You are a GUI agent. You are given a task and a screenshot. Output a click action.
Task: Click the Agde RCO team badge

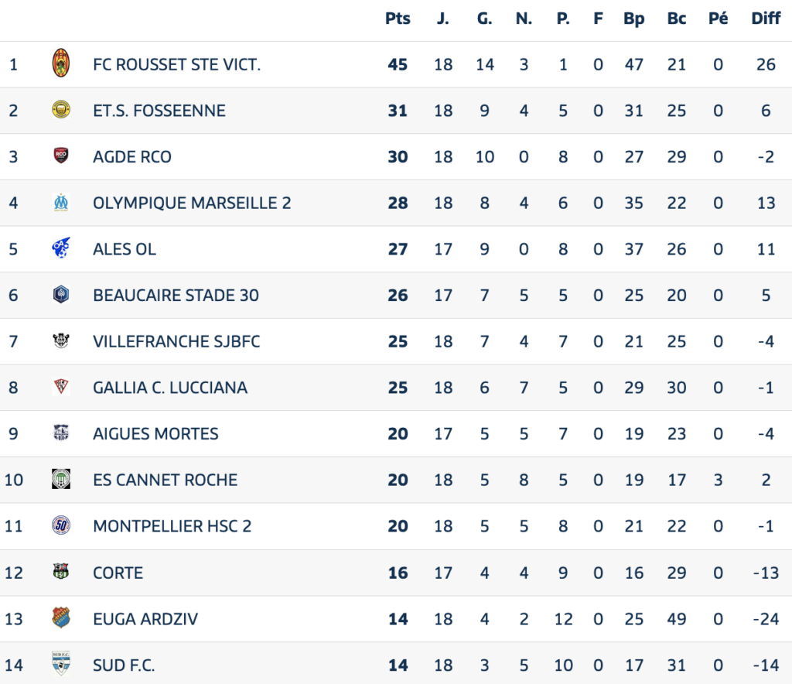click(x=61, y=156)
